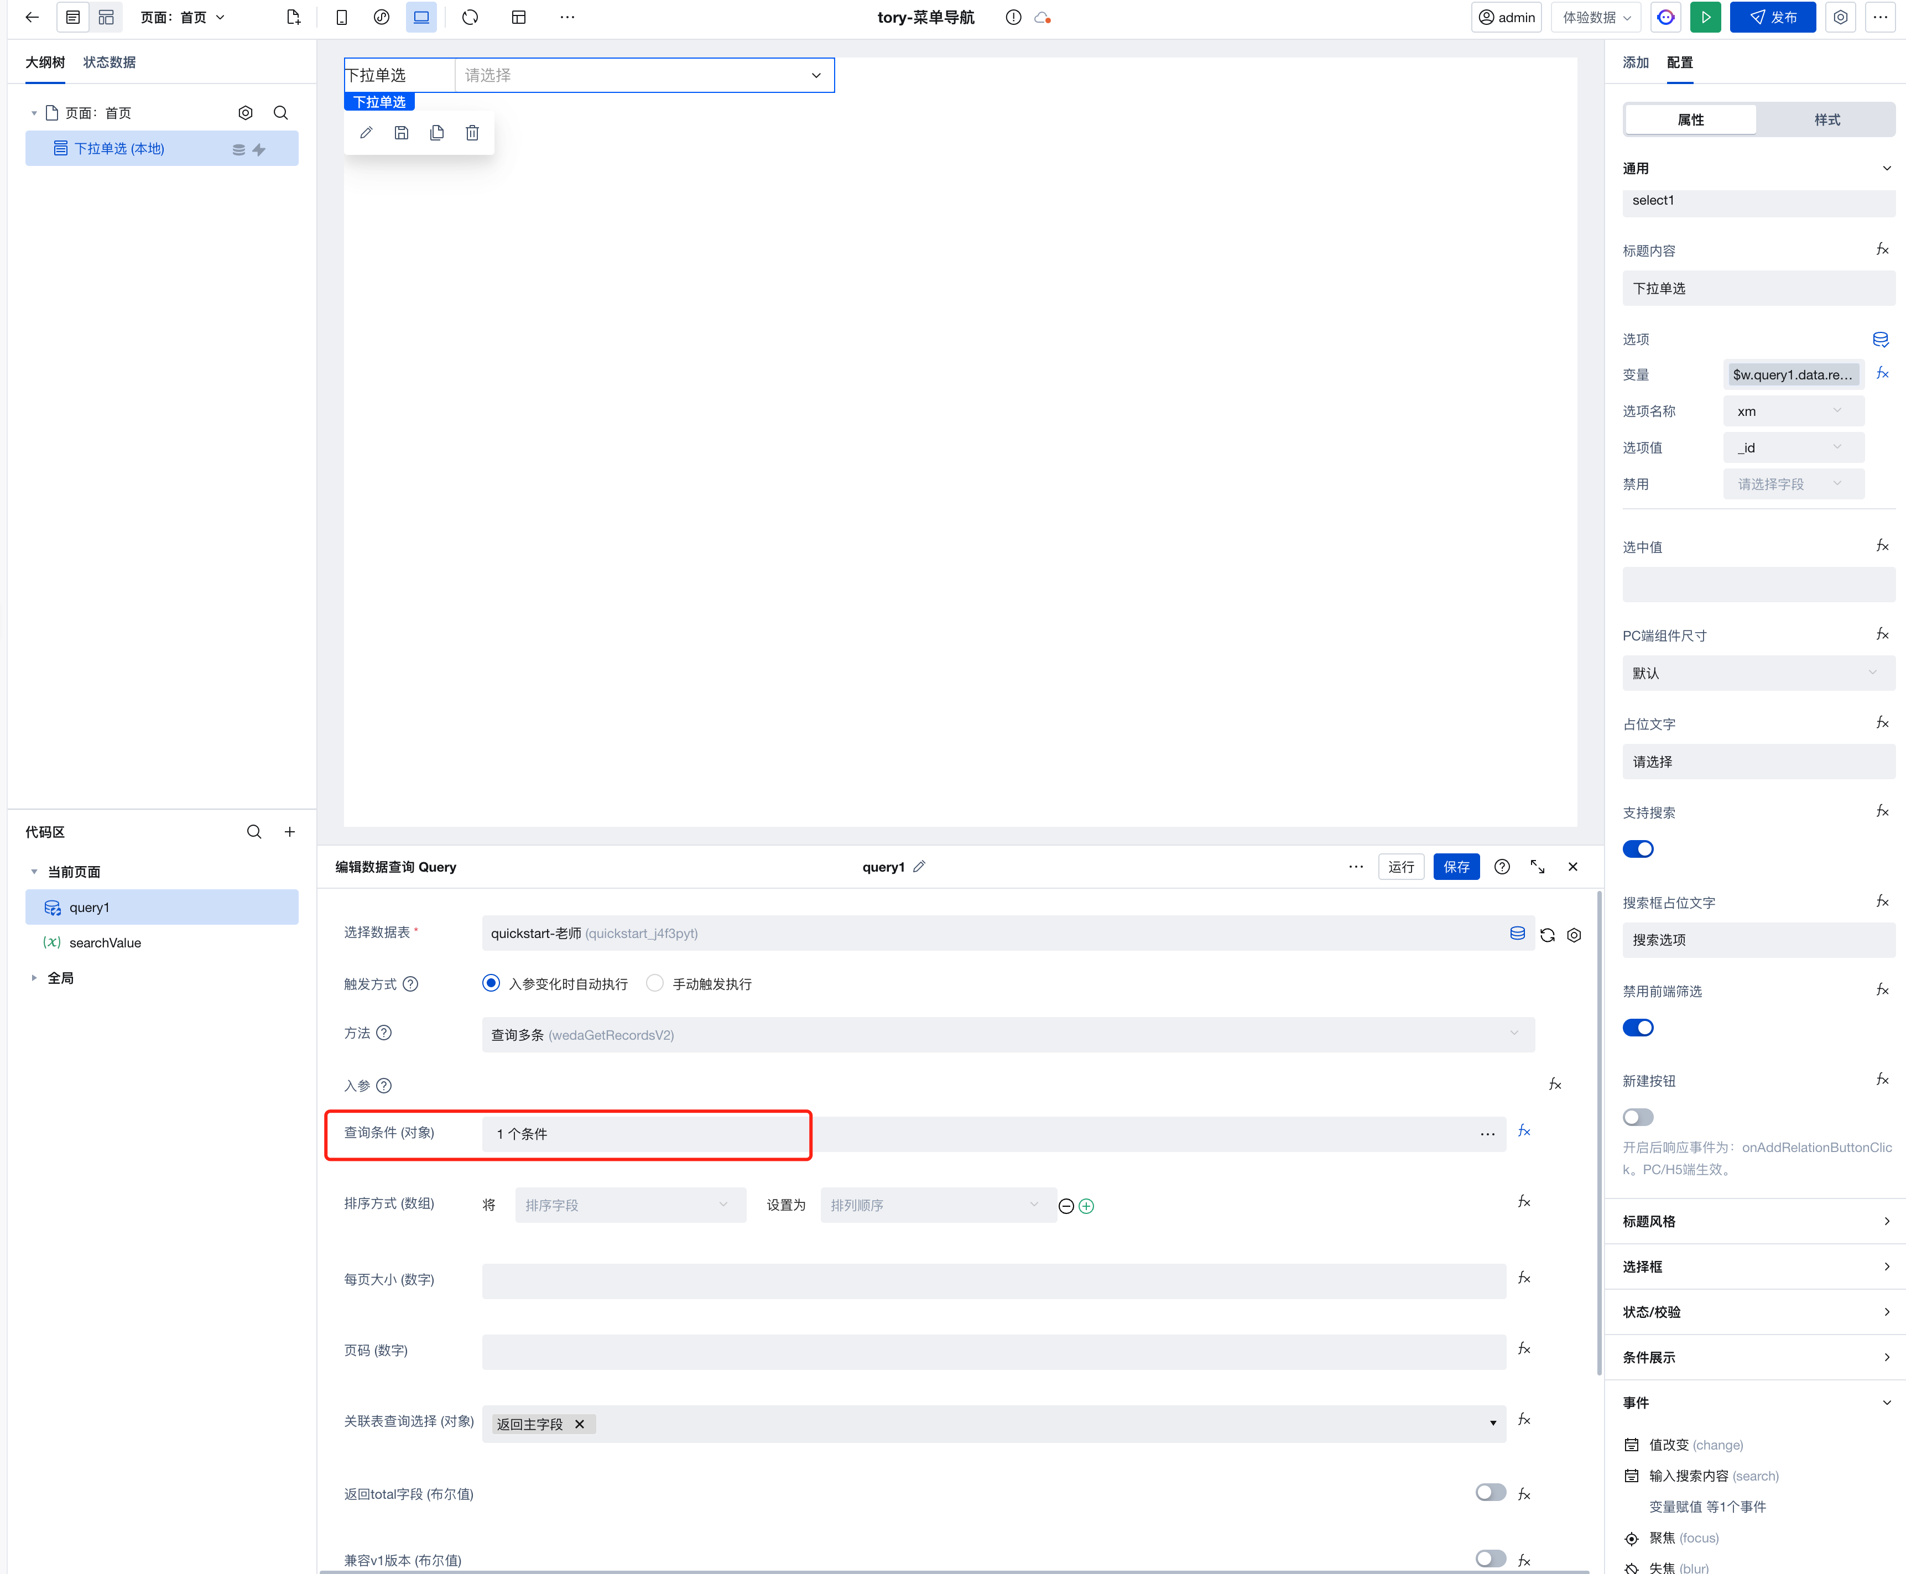
Task: Toggle 返回total字段 switch
Action: click(x=1491, y=1492)
